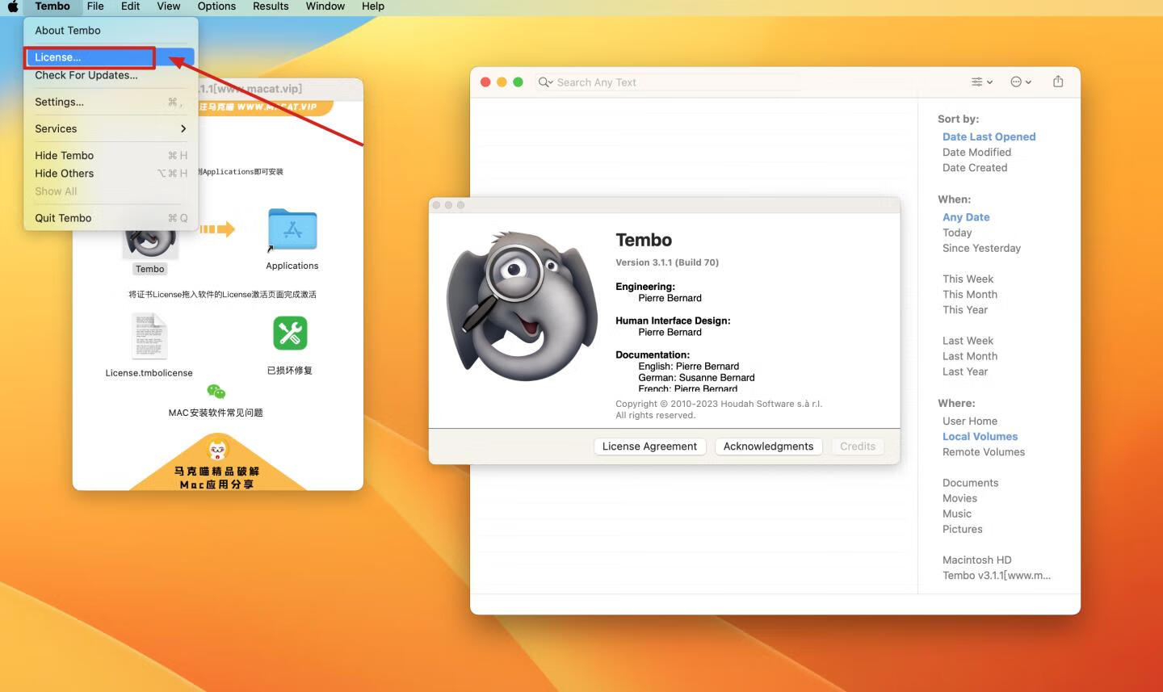The image size is (1163, 692).
Task: Select This Week filter
Action: [x=968, y=279]
